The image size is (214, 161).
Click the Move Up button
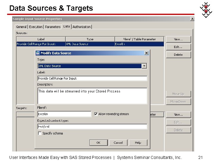178,94
